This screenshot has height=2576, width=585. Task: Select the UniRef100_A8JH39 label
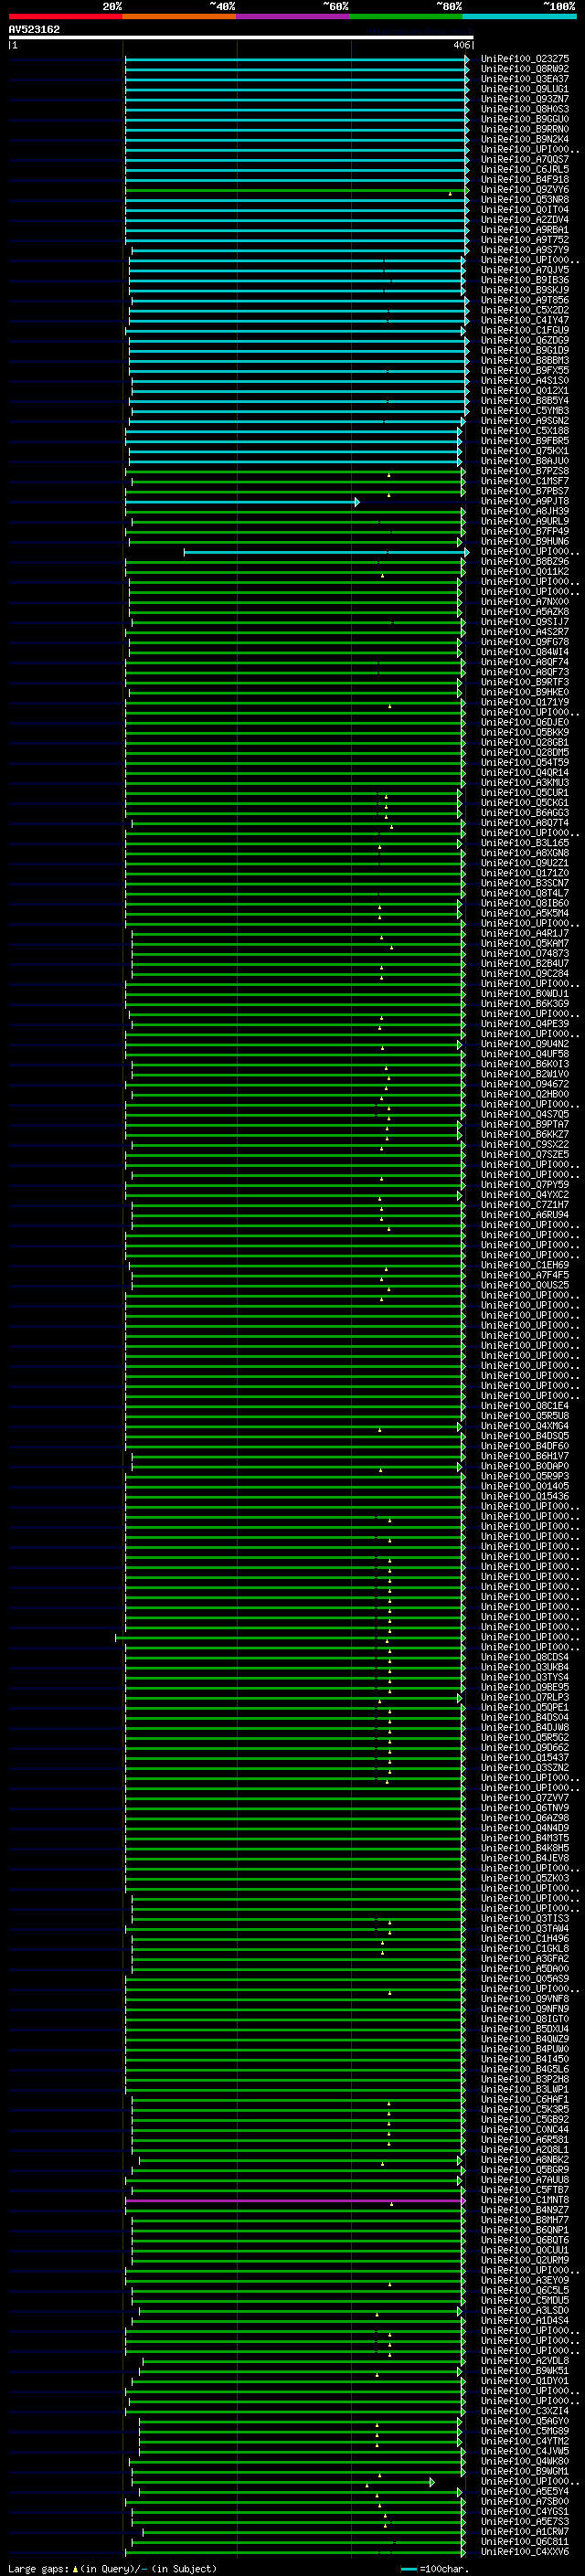tap(524, 512)
